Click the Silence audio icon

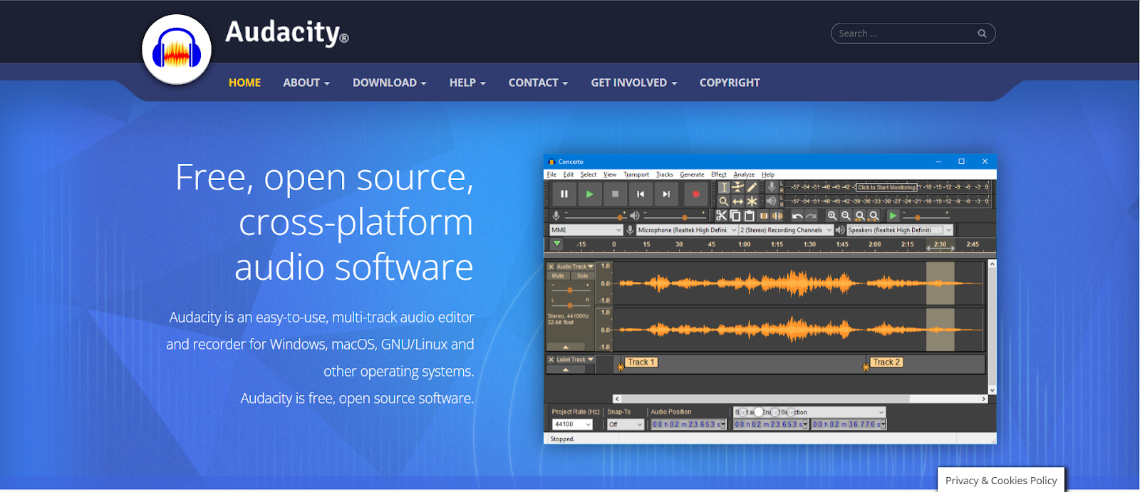coord(777,216)
